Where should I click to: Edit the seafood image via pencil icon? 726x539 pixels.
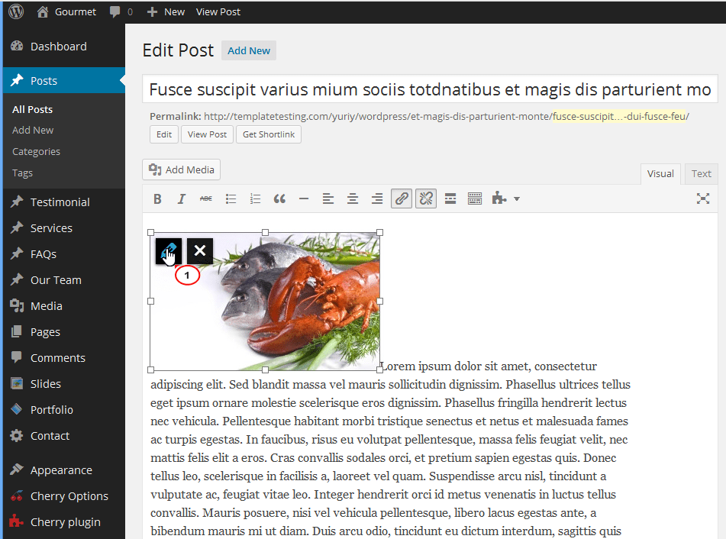point(169,250)
